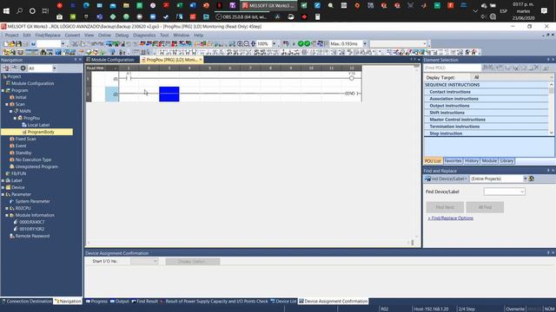Close the Element Selection panel
The height and width of the screenshot is (312, 556).
tap(553, 60)
